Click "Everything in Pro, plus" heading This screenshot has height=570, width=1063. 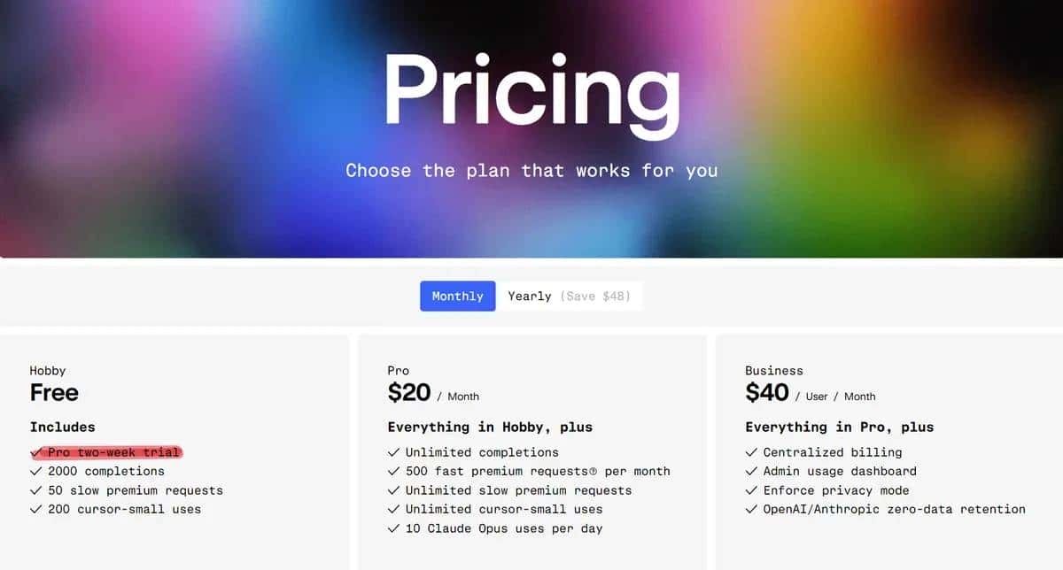839,427
